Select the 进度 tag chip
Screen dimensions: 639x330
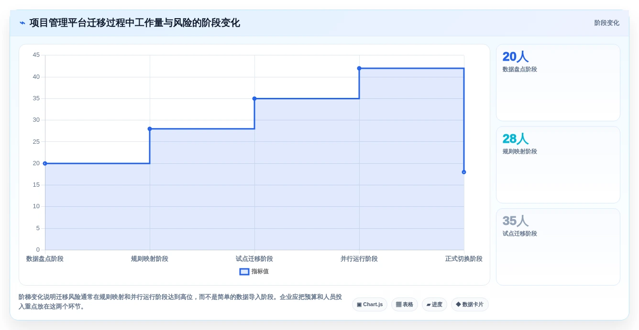pos(434,305)
